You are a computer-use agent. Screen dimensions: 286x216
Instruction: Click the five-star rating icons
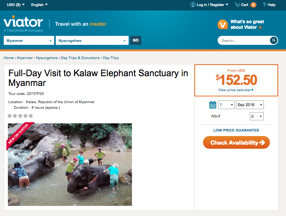(20, 116)
